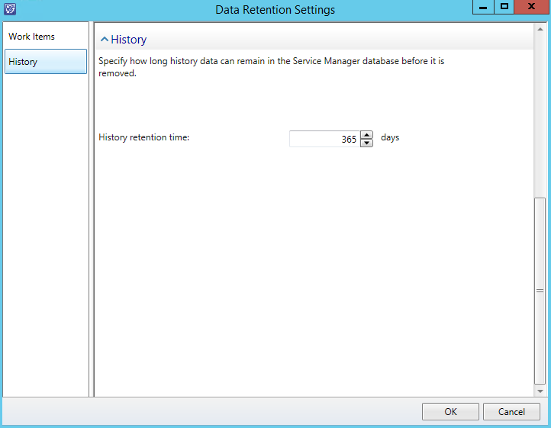
Task: Click the scrollbar down arrow
Action: click(540, 391)
